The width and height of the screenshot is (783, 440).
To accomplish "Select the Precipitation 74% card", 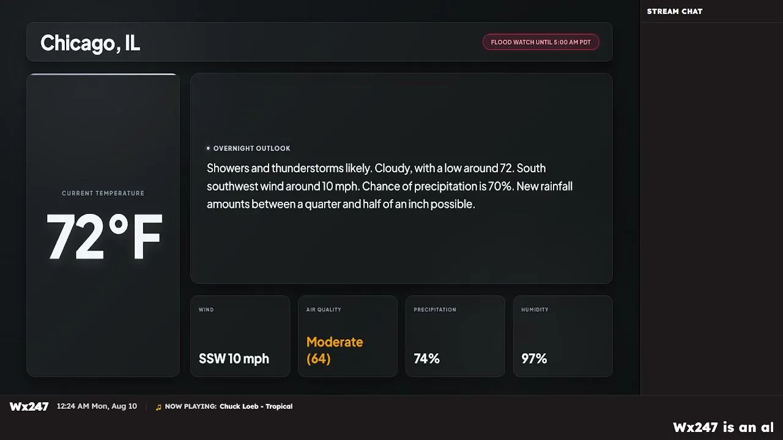I will pyautogui.click(x=455, y=336).
